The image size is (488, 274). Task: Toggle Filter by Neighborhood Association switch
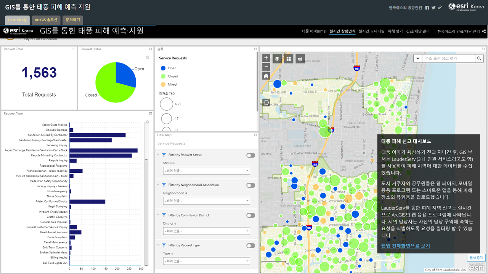click(250, 185)
